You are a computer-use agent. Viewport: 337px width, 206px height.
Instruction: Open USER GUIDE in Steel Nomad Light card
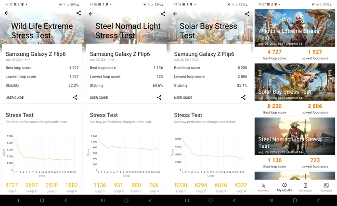[x=99, y=98]
